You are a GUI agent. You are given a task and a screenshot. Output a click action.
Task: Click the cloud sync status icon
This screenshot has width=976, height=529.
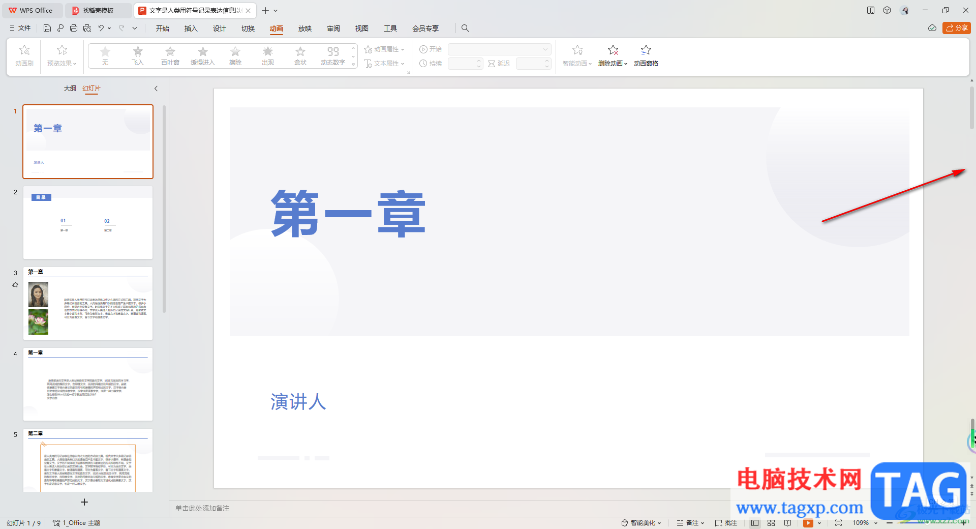coord(932,28)
